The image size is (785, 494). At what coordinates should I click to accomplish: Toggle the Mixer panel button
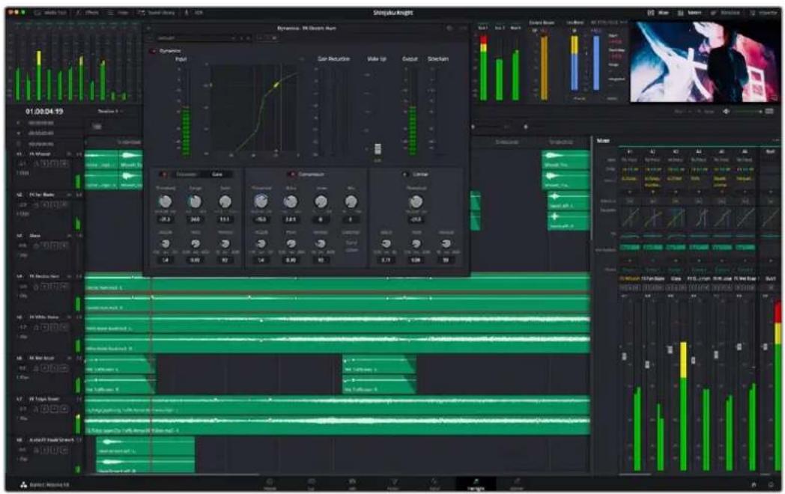pyautogui.click(x=658, y=13)
